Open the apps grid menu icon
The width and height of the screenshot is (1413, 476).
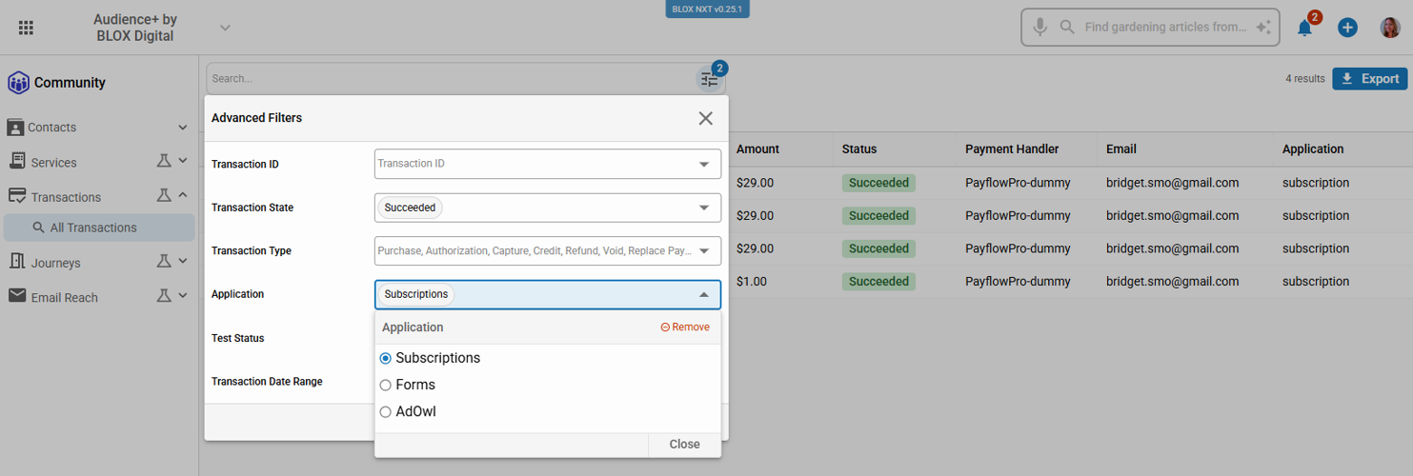pyautogui.click(x=27, y=28)
